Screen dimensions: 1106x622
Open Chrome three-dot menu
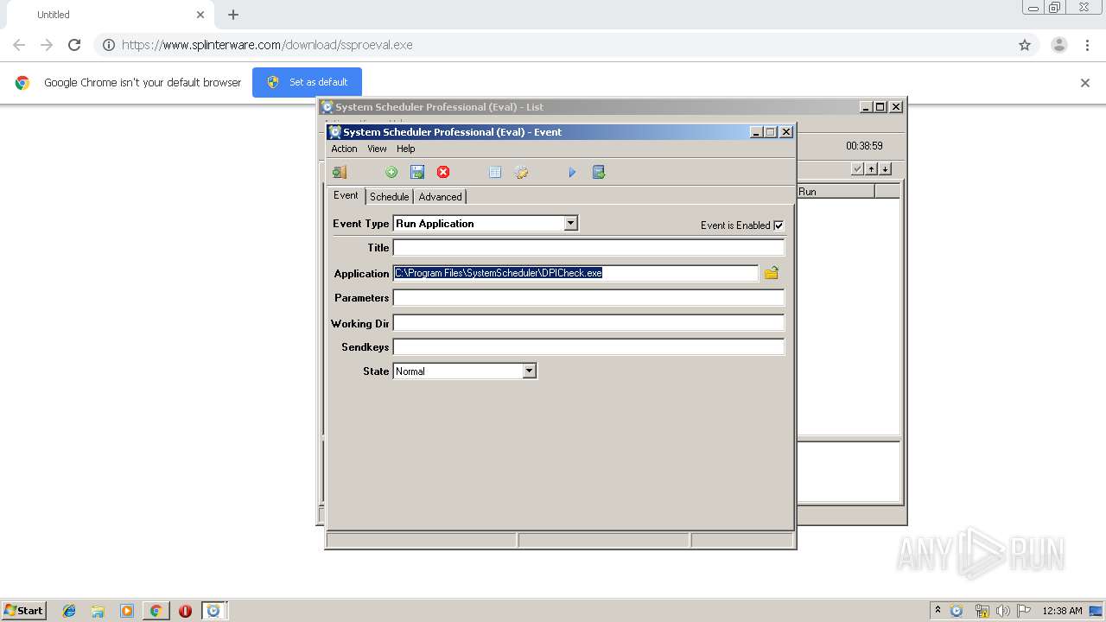[1087, 45]
